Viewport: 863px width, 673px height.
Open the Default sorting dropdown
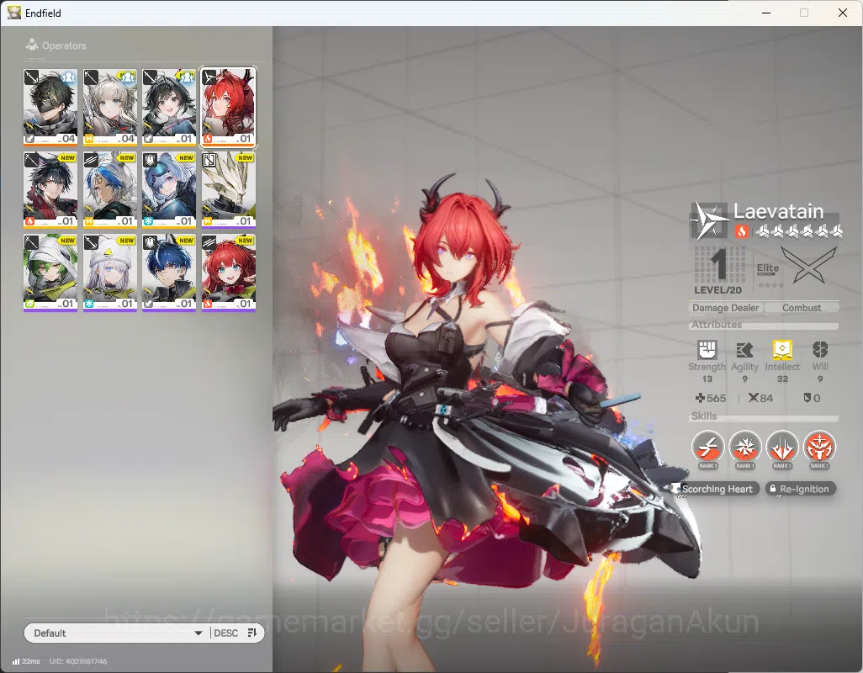click(117, 633)
